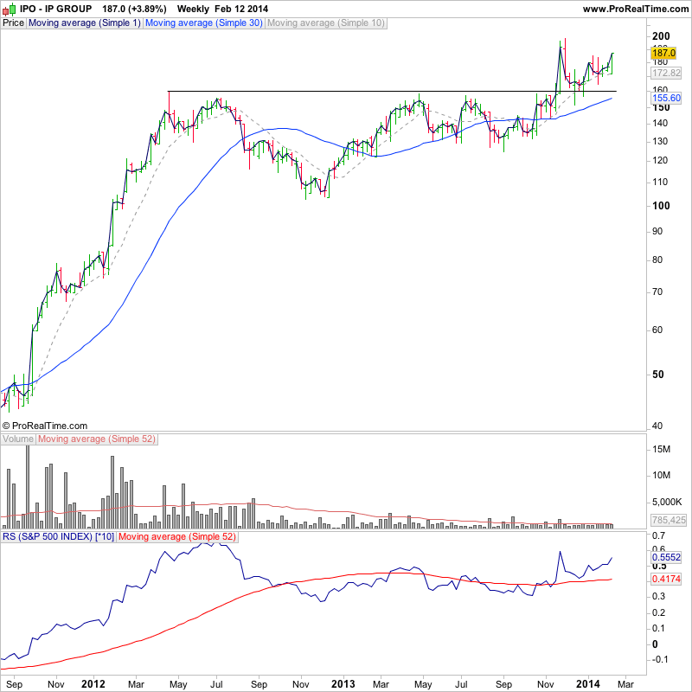Click the yellow 187.0 current price tag
Screen dimensions: 692x692
663,53
